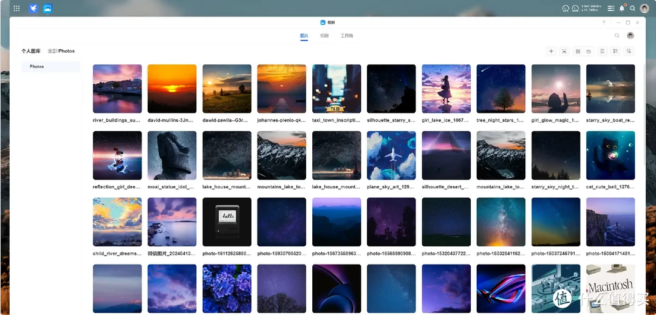656x315 pixels.
Task: Open the moai_statue_idol thumbnail
Action: 172,155
